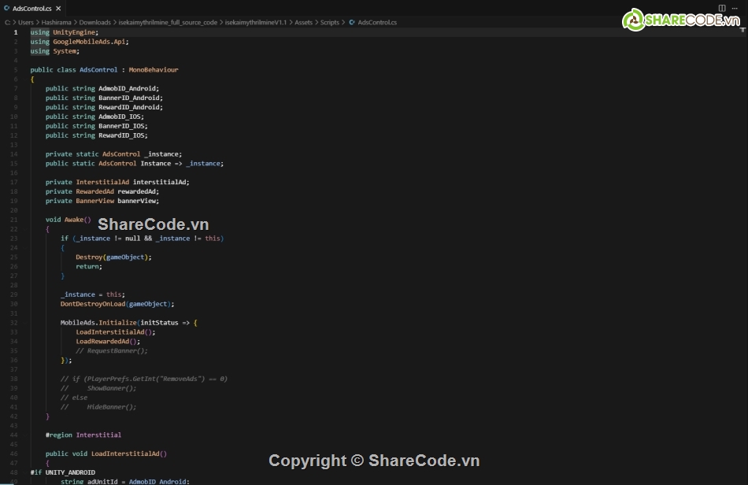Click the C# file icon in breadcrumbs

coord(352,22)
